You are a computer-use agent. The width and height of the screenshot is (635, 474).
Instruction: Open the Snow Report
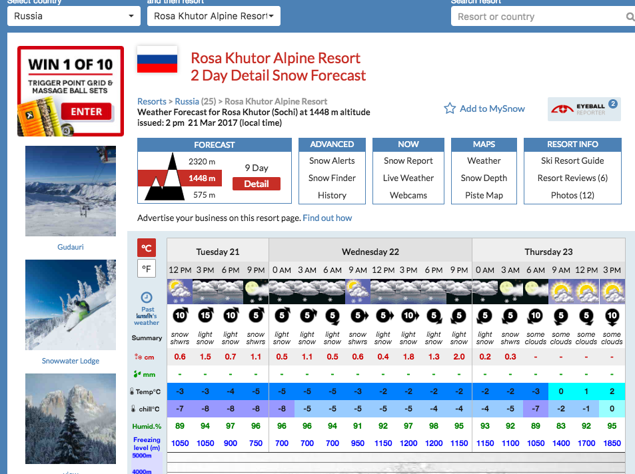[408, 160]
